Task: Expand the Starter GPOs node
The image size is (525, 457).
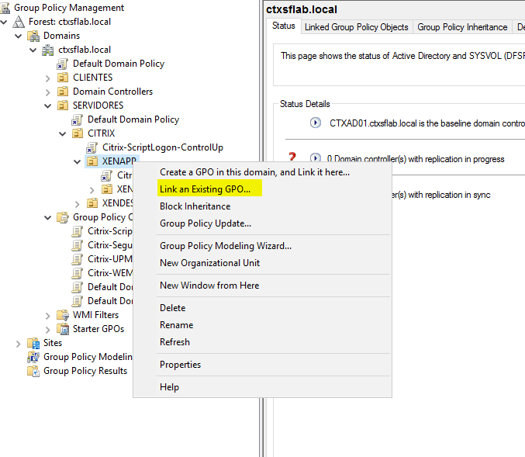Action: pyautogui.click(x=48, y=330)
